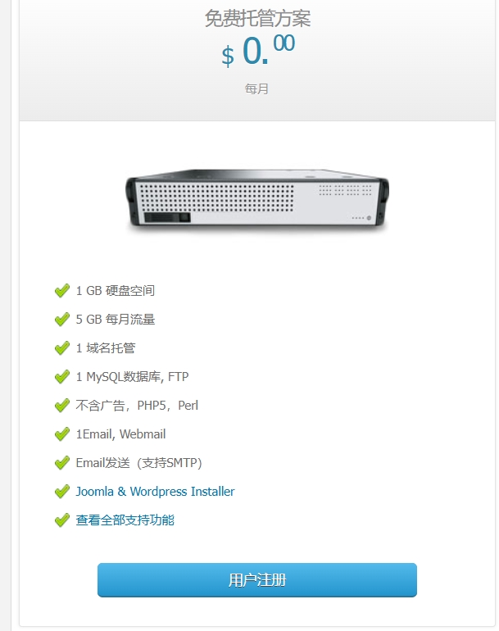Click the checkmark beside 不含广告, PHP5, Perl
499x631 pixels.
tap(62, 406)
